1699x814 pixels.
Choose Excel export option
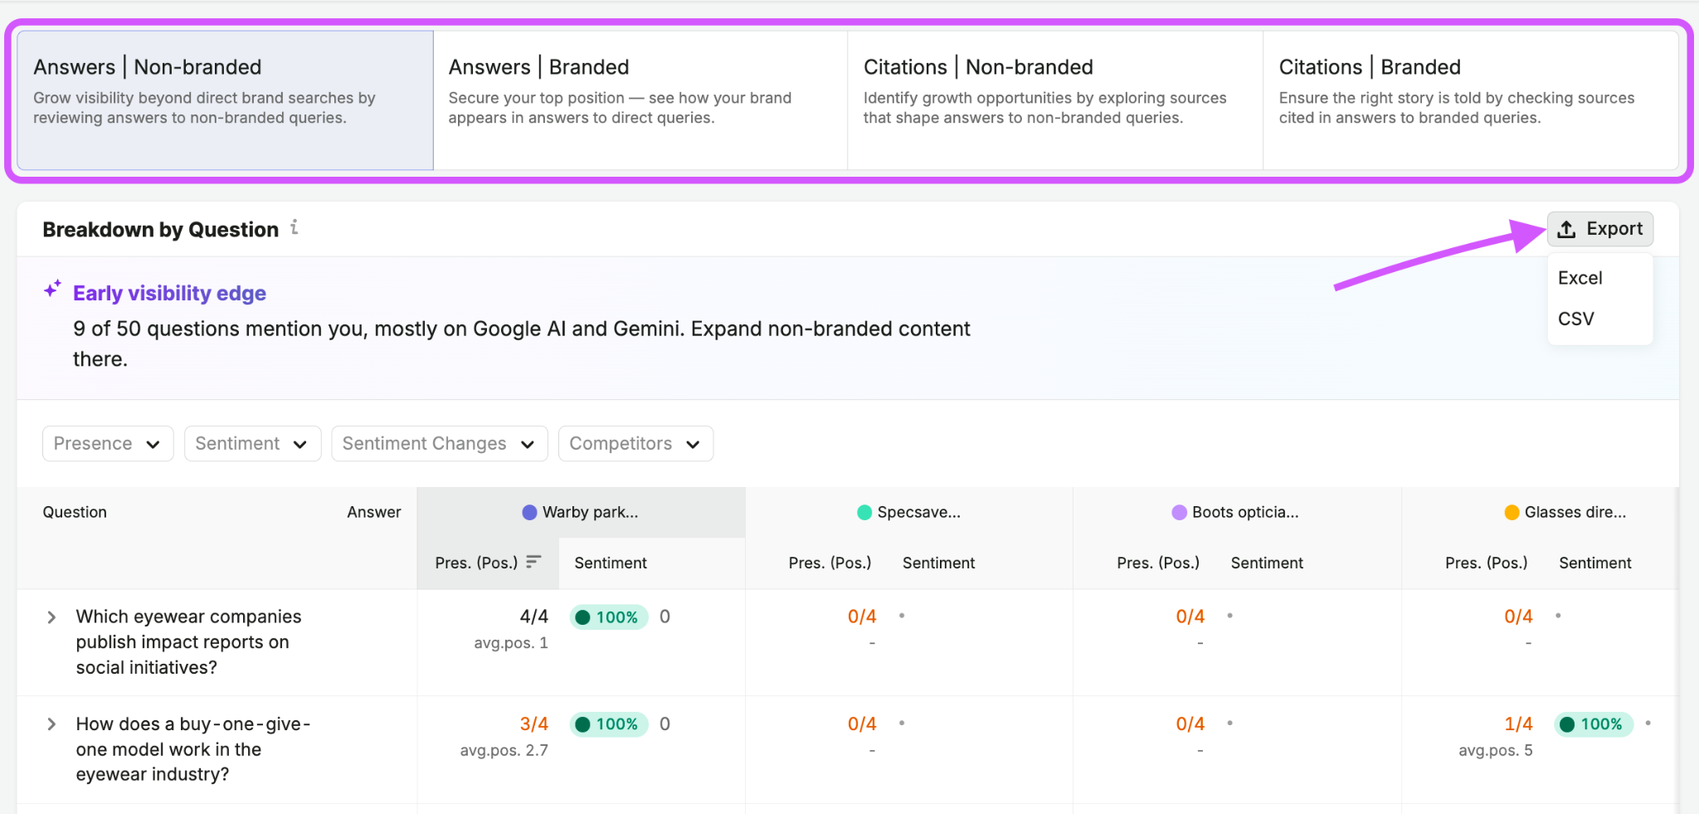[x=1580, y=278]
